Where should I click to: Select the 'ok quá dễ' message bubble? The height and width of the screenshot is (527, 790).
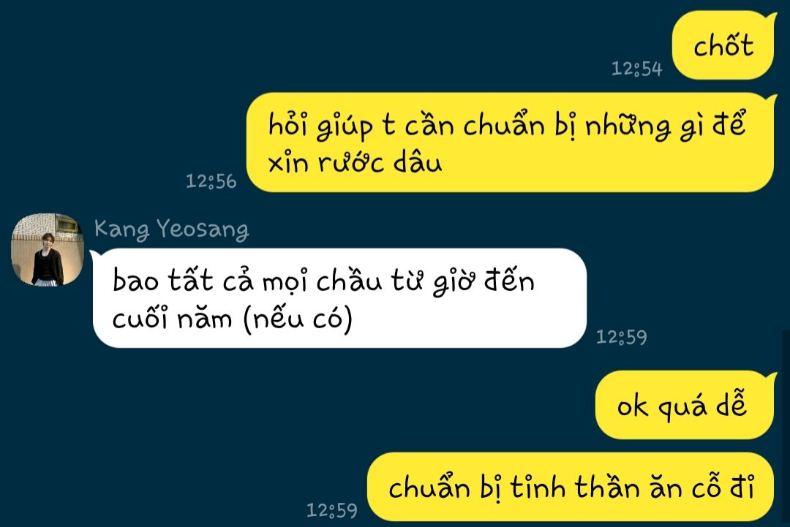point(685,405)
